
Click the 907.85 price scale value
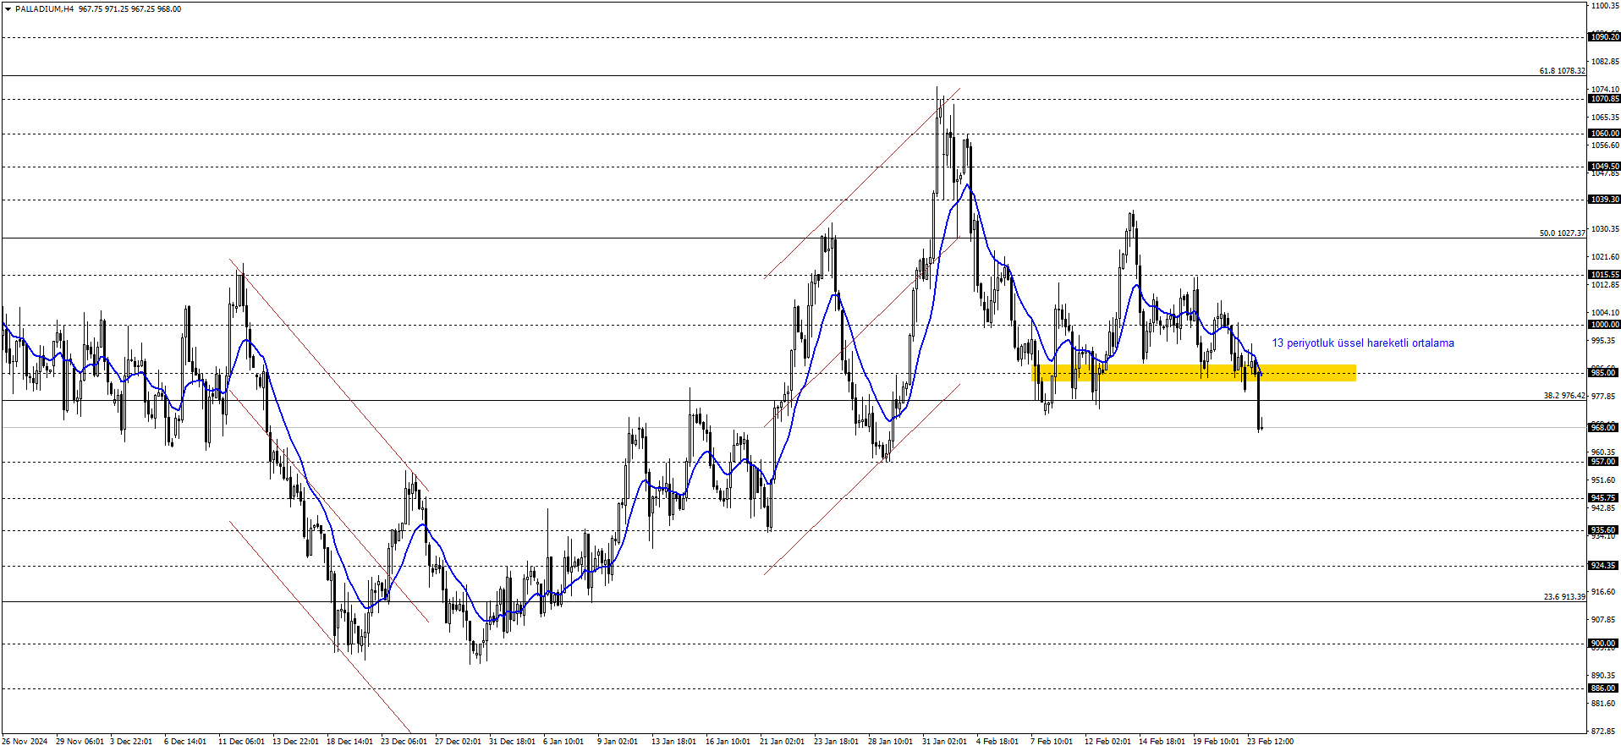pos(1603,620)
